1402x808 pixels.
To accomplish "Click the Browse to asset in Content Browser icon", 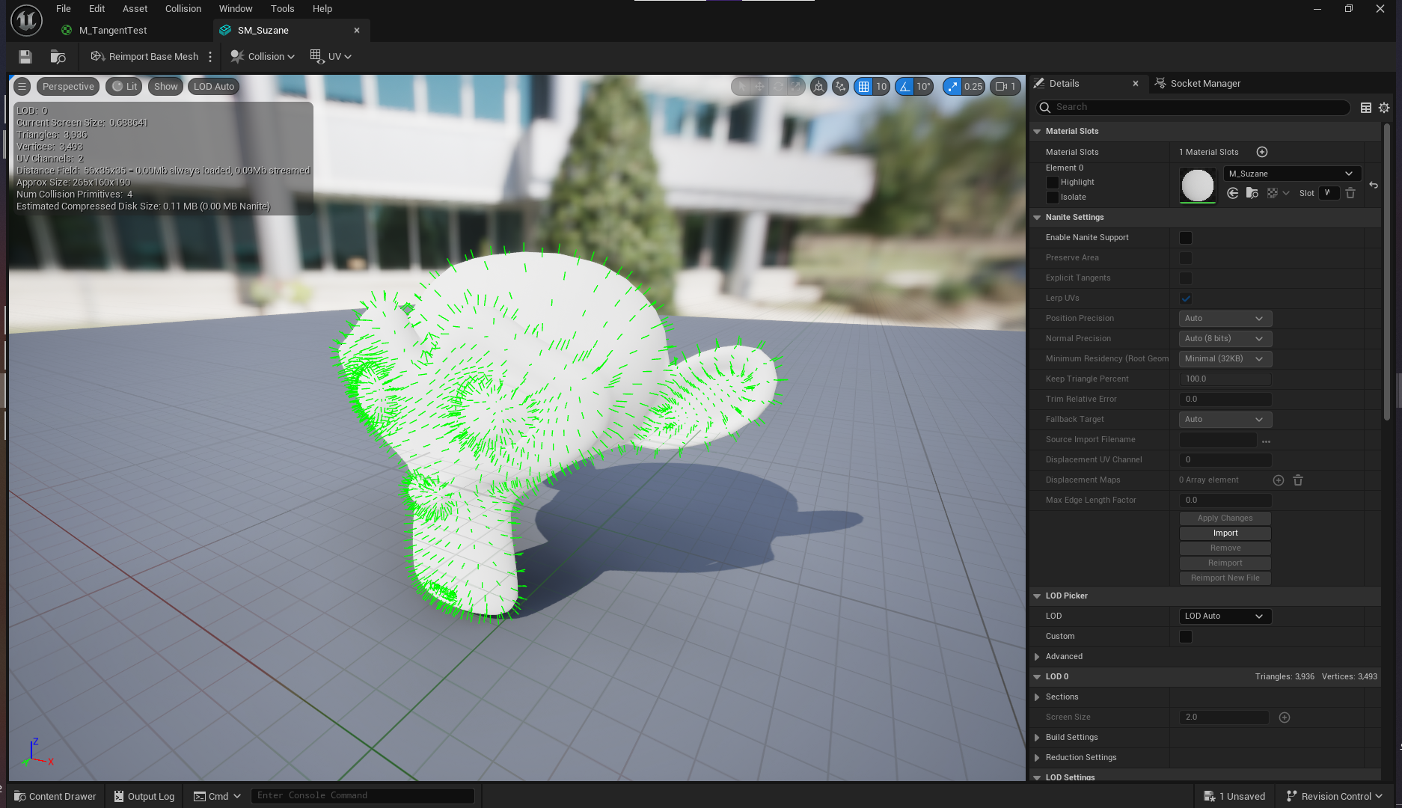I will click(x=58, y=57).
